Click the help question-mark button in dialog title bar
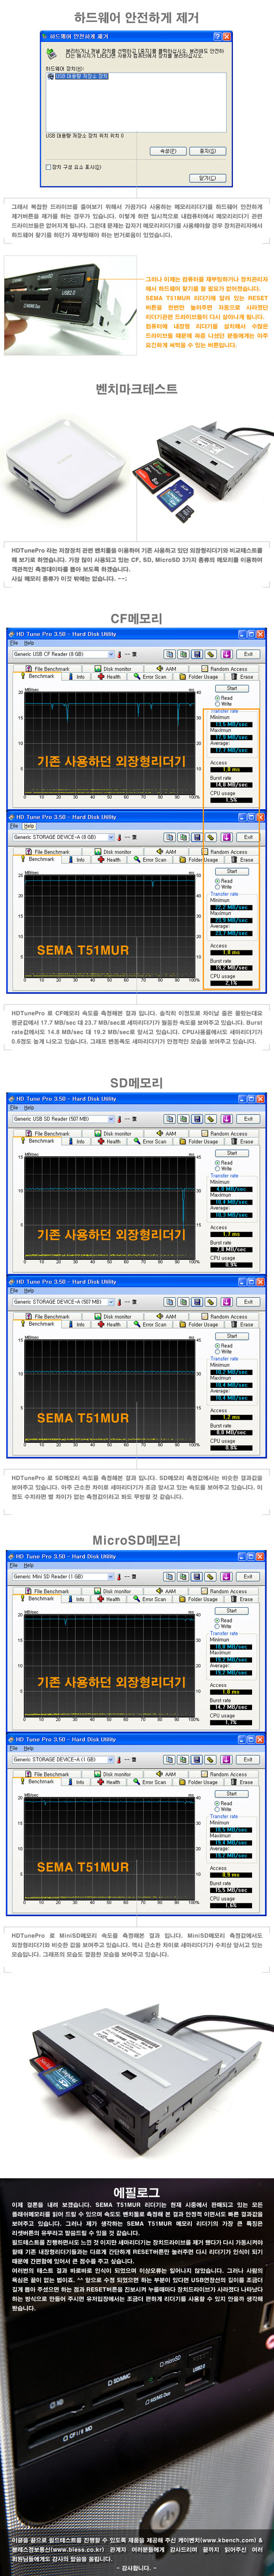Image resolution: width=274 pixels, height=2576 pixels. [216, 36]
